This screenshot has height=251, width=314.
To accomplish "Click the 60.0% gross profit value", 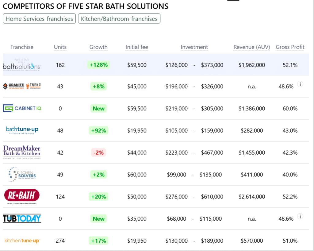I will click(x=290, y=108).
